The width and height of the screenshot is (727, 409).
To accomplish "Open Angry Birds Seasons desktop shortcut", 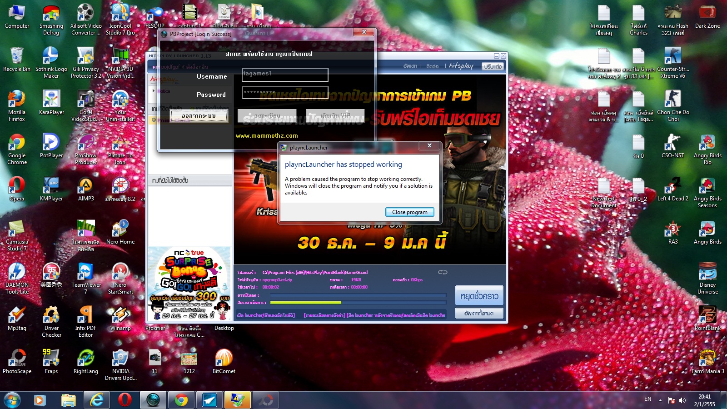I will click(x=707, y=192).
